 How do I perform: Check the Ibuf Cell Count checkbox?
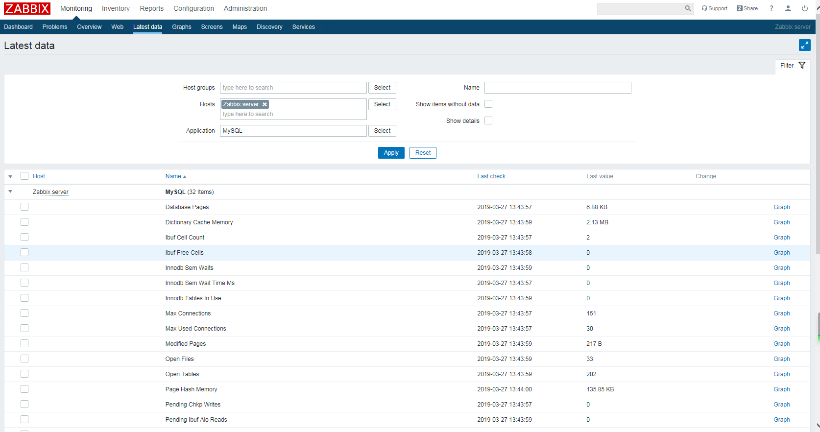(24, 237)
